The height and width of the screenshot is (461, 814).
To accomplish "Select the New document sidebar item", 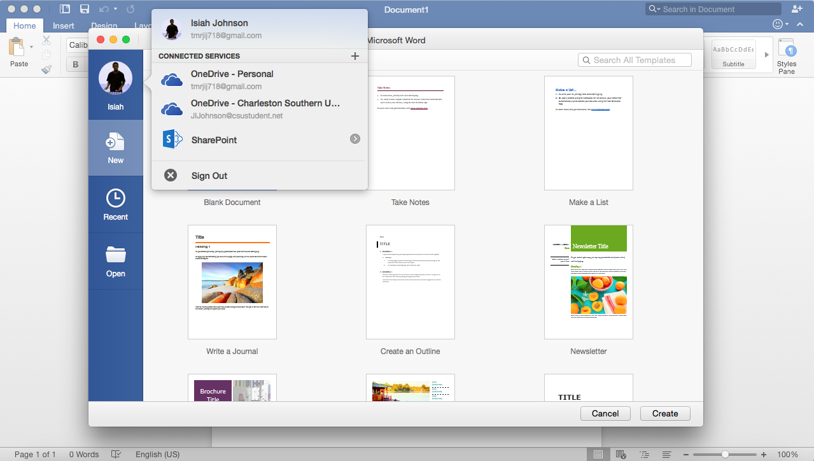I will coord(116,148).
